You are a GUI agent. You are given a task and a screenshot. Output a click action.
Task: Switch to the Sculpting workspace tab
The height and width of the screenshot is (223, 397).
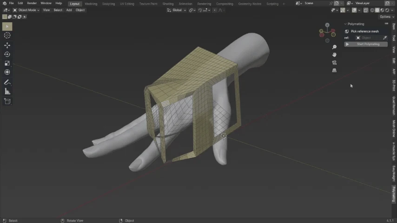point(108,4)
